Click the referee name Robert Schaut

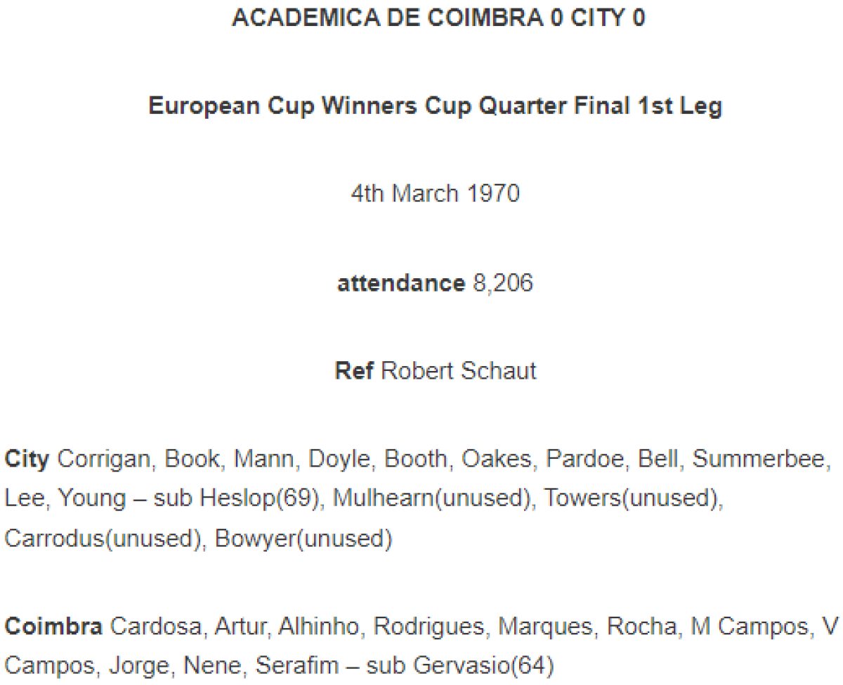(458, 370)
